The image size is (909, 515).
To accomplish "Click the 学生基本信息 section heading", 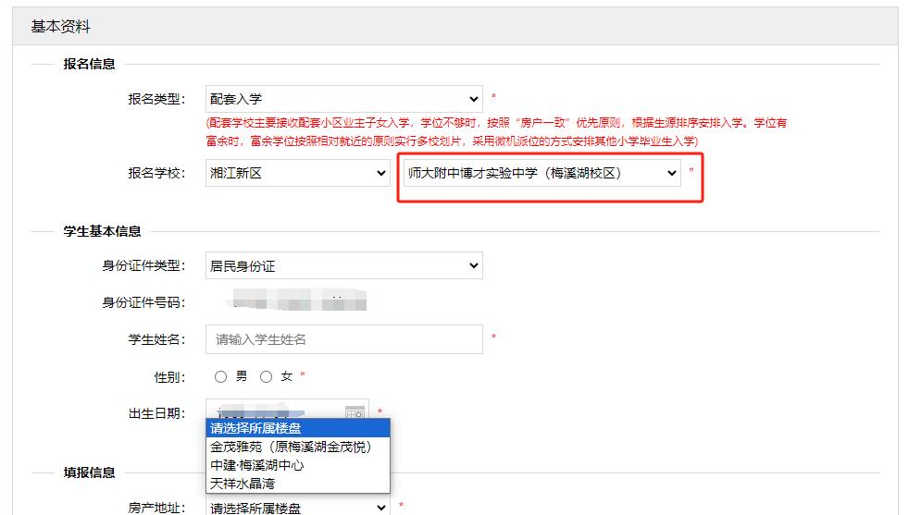I will click(x=102, y=231).
